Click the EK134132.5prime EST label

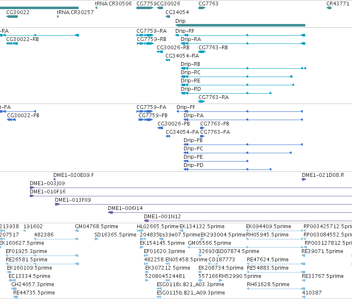point(202,227)
